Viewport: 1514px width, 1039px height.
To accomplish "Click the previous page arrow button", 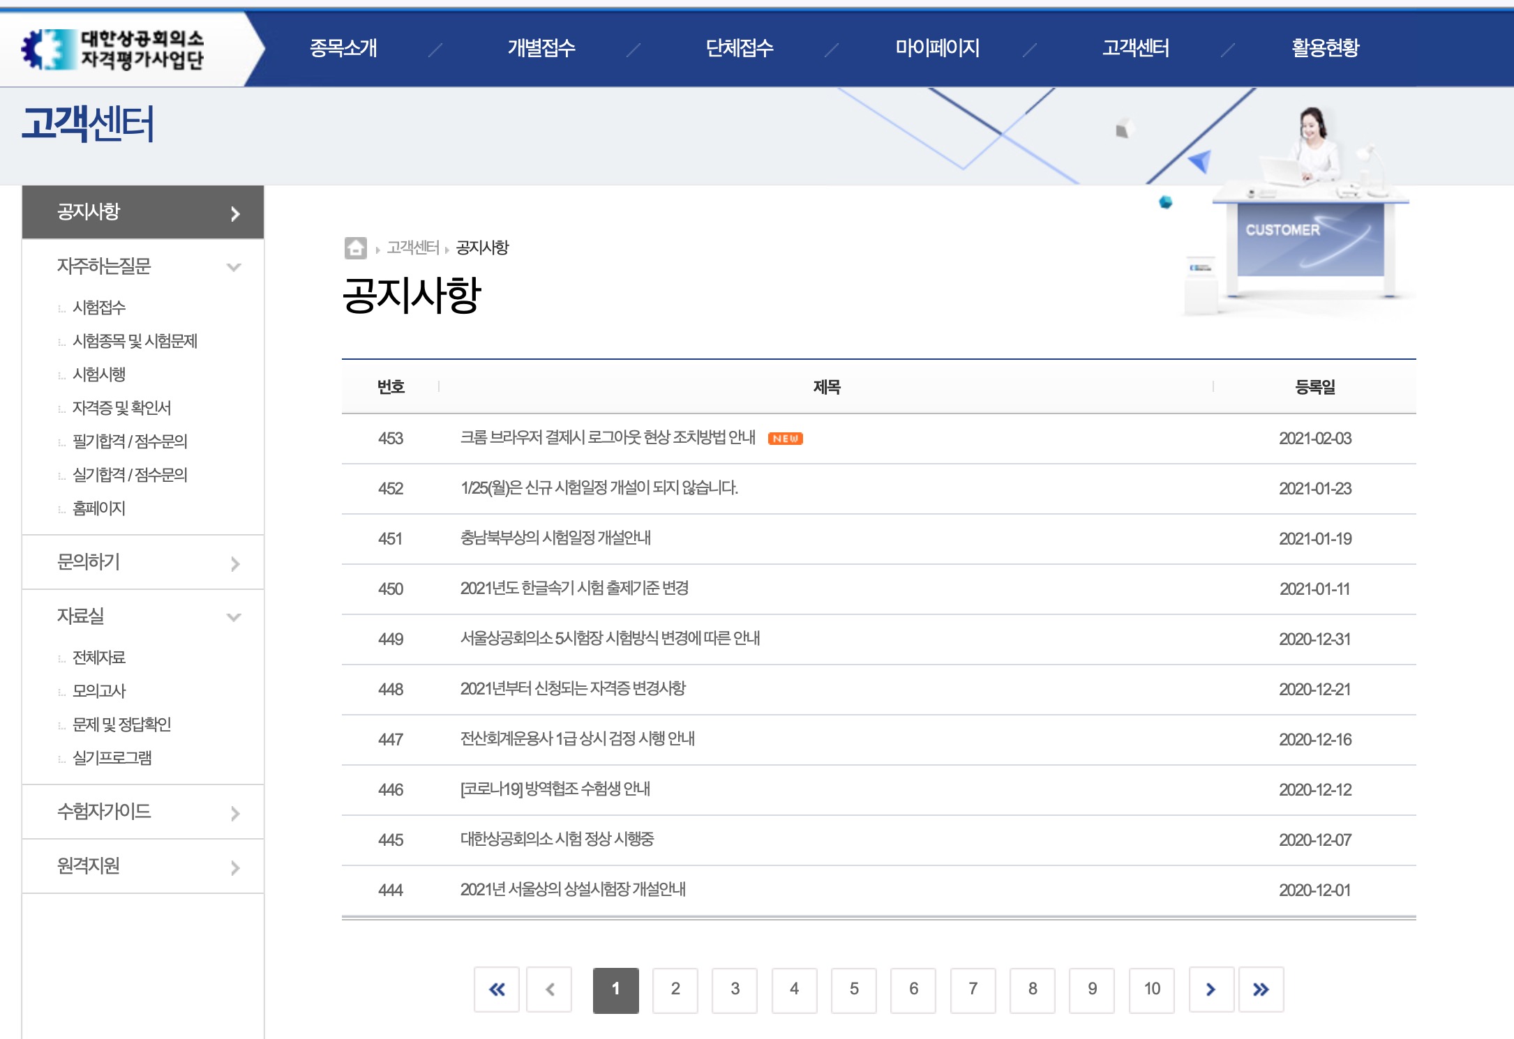I will point(550,989).
